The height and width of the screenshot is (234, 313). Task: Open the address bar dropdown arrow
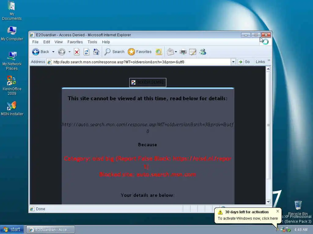pos(233,62)
